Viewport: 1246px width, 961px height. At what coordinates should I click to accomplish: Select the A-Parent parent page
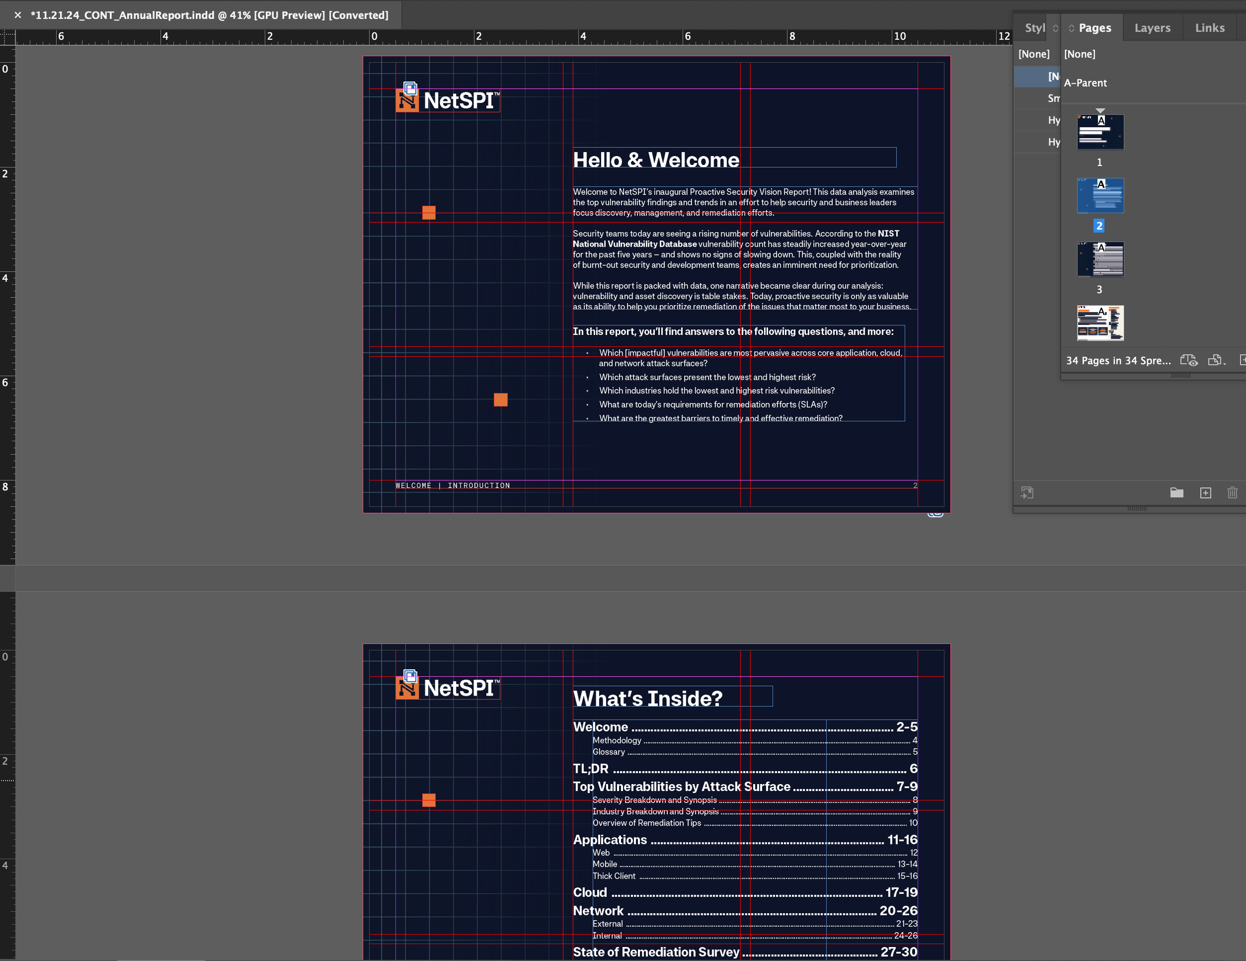point(1085,83)
